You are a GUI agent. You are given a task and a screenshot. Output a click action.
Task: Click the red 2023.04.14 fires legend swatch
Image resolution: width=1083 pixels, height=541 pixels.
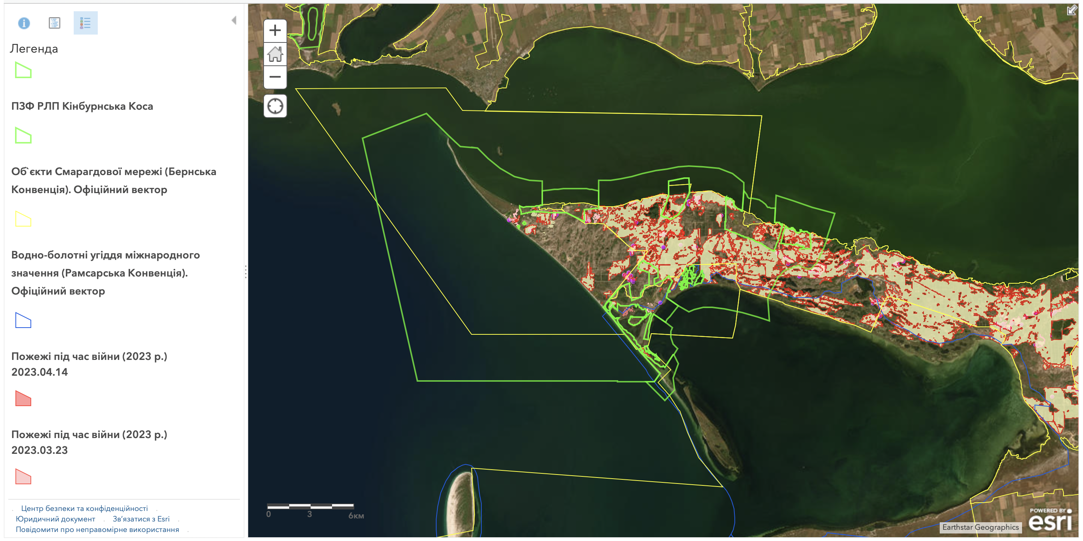point(23,398)
